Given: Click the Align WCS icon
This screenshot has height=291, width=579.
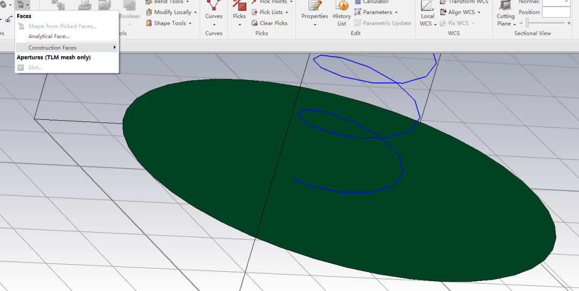Looking at the screenshot, I should click(x=443, y=12).
